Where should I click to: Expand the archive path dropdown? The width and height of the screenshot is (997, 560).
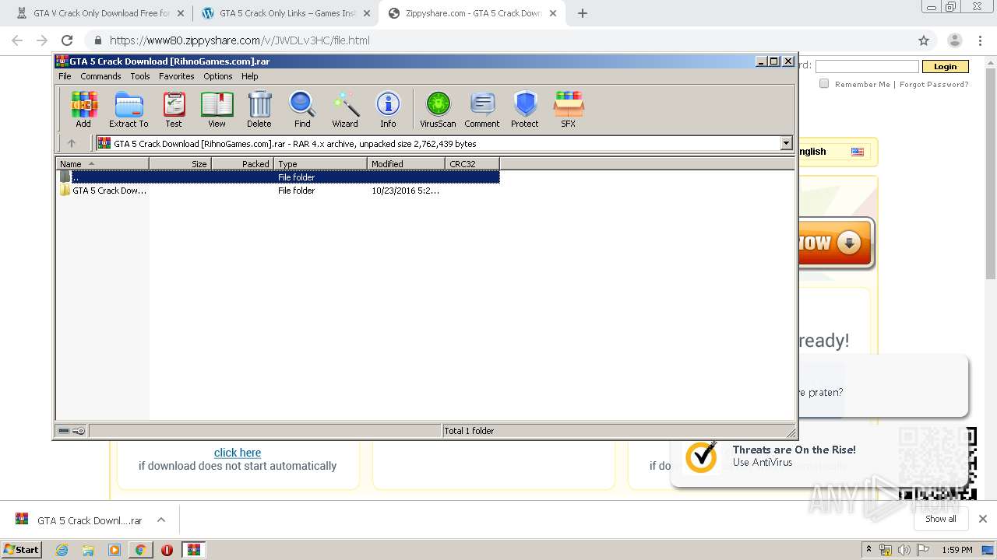(786, 143)
